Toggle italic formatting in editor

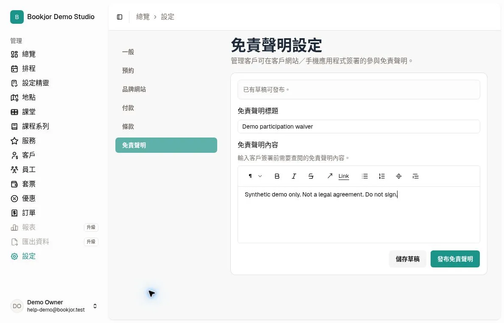[294, 176]
